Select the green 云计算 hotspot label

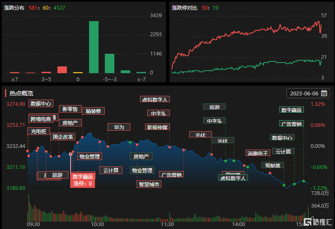point(283,151)
